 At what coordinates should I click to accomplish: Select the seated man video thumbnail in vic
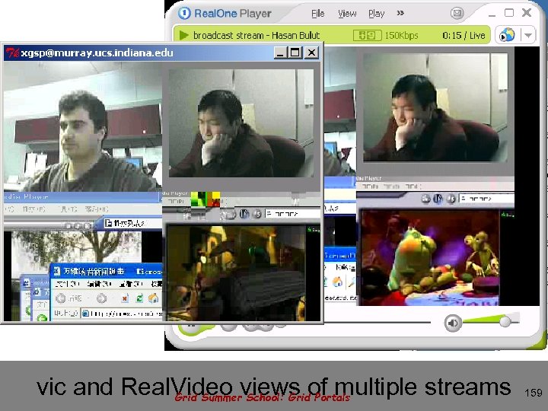pyautogui.click(x=241, y=123)
